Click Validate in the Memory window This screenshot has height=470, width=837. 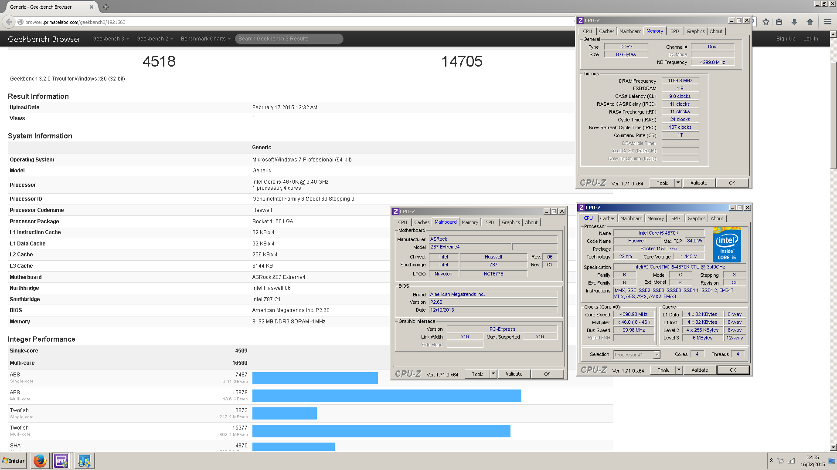699,183
